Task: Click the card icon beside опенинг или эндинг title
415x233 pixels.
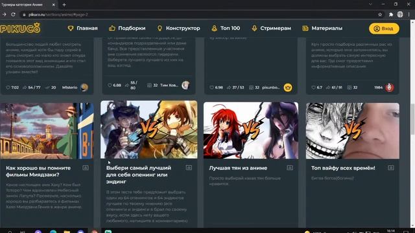Action: (189, 168)
